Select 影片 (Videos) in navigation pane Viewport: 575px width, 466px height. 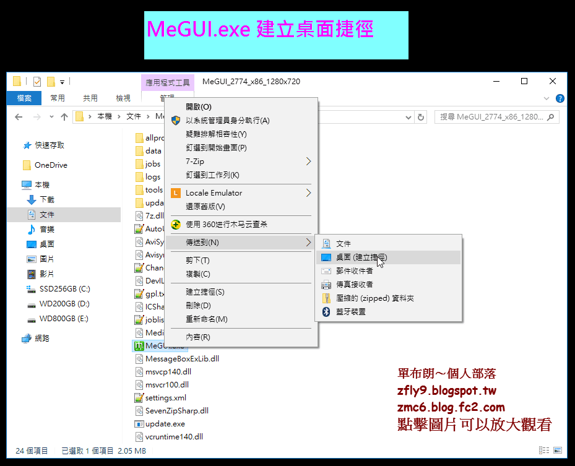tap(46, 274)
